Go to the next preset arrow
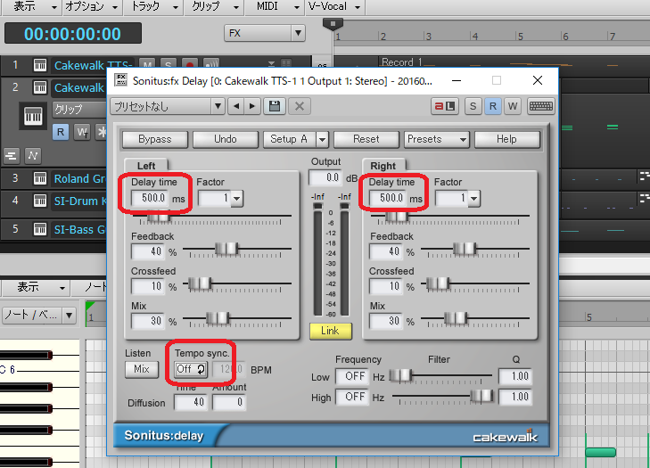 252,106
